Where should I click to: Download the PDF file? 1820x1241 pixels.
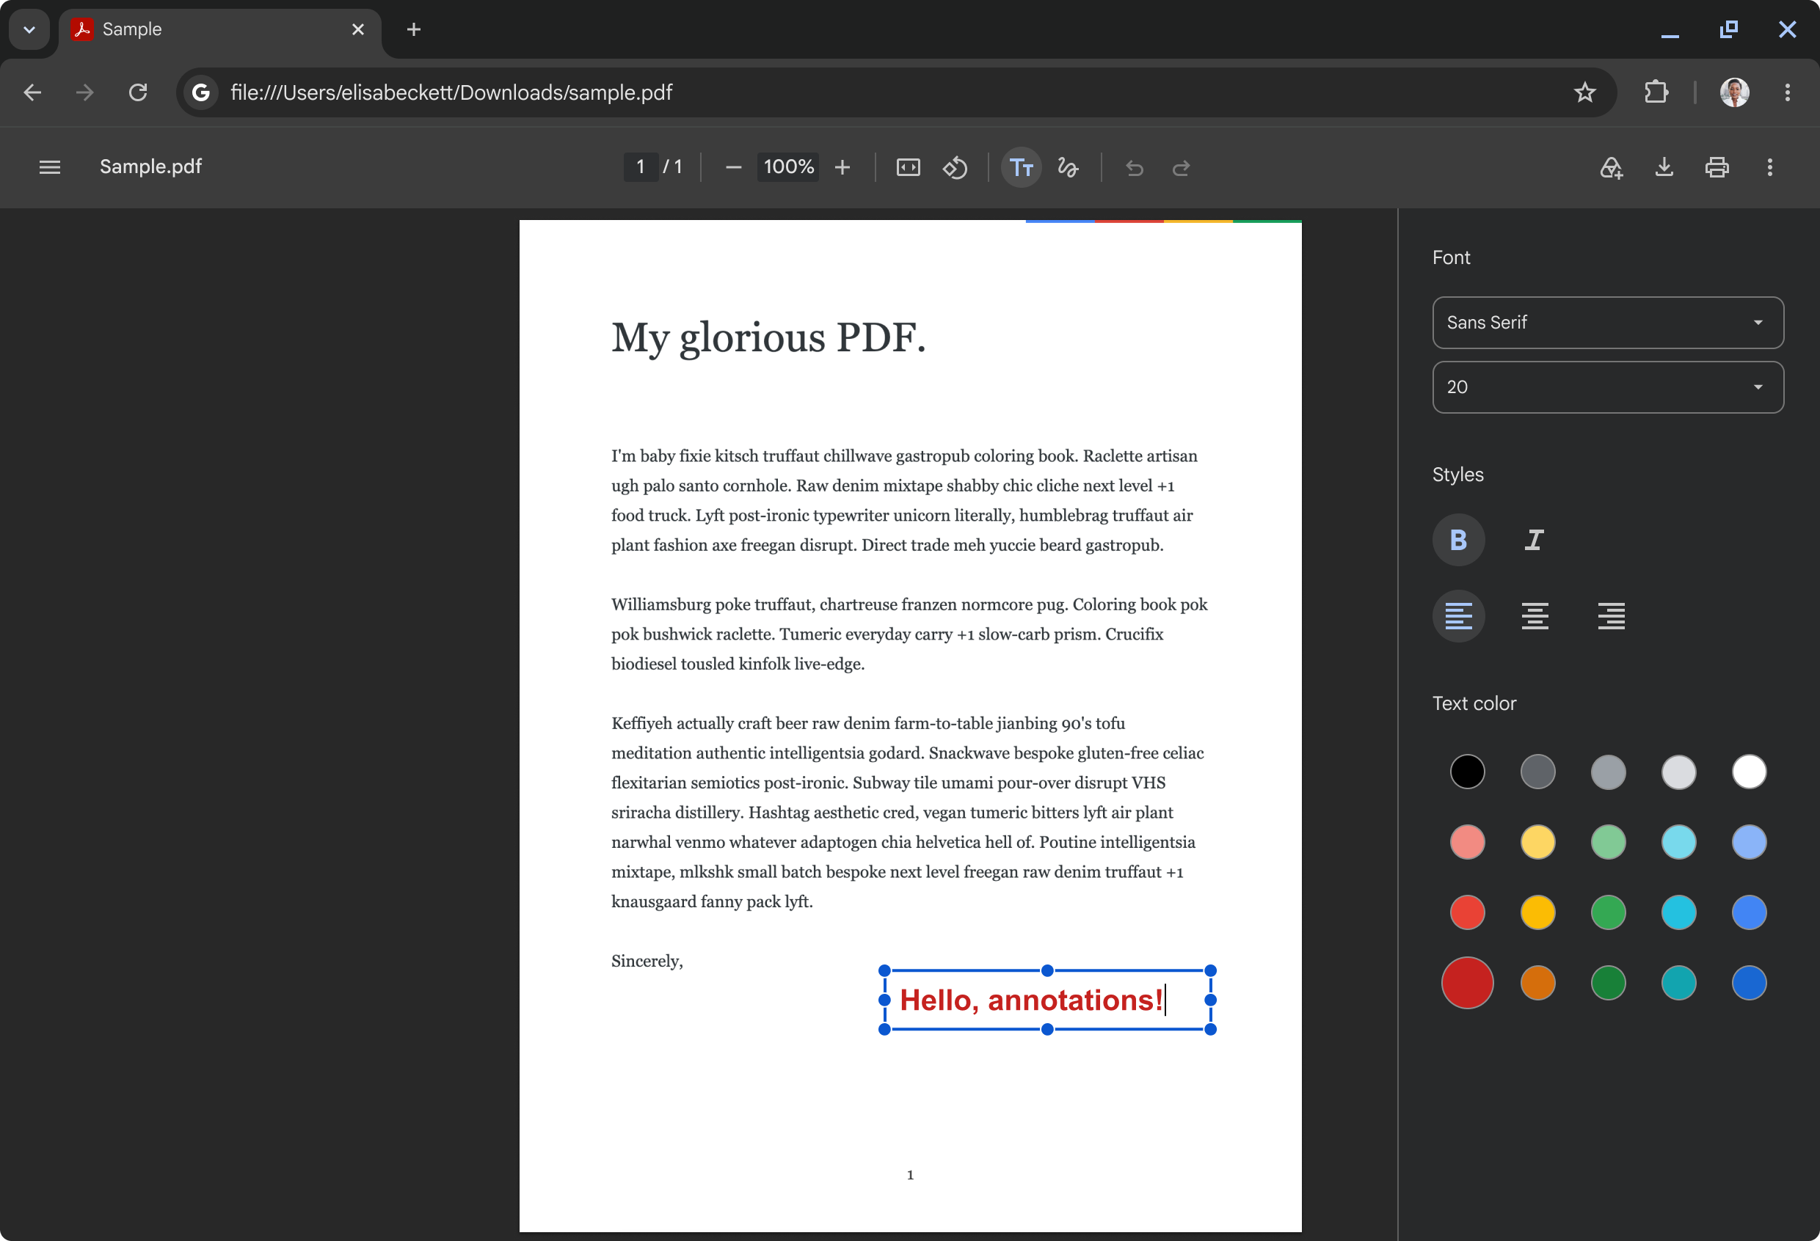(1664, 166)
